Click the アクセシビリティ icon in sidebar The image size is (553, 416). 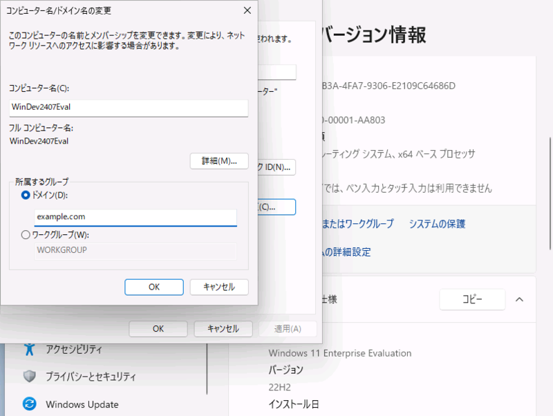(29, 349)
